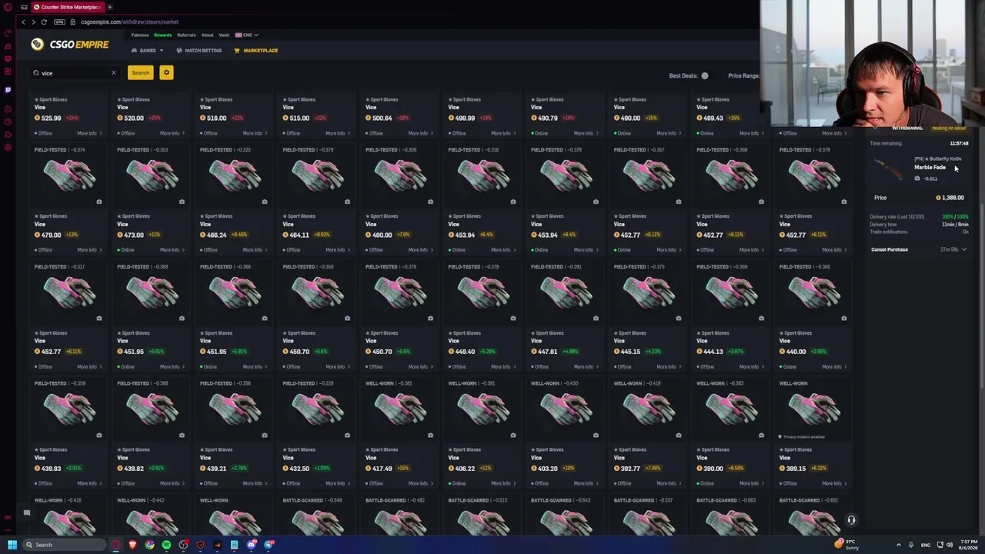Click camera icon on 0.306 float gloves

430,202
